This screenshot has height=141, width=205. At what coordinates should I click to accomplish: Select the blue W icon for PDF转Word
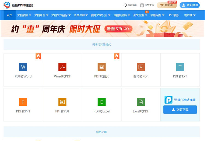[23, 67]
